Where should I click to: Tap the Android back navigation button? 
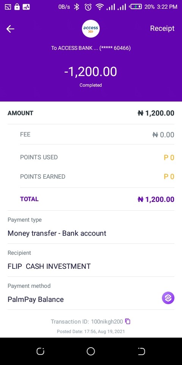click(40, 351)
